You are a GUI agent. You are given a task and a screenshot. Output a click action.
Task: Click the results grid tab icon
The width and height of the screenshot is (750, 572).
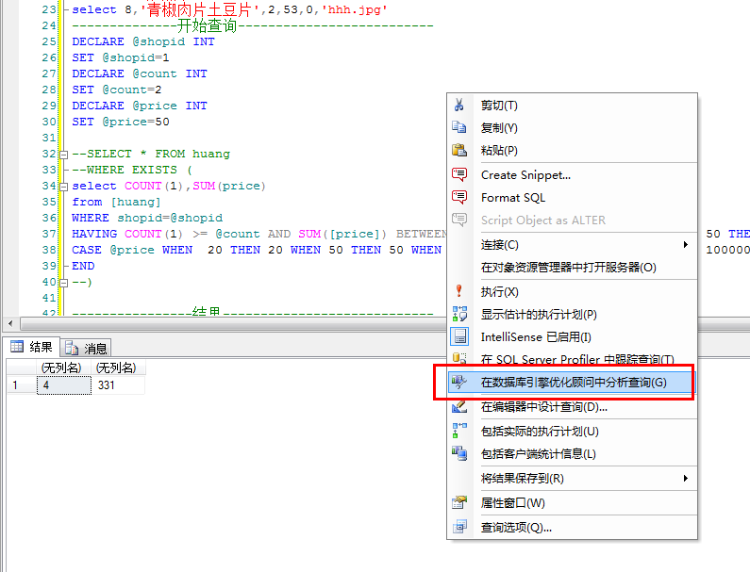17,347
